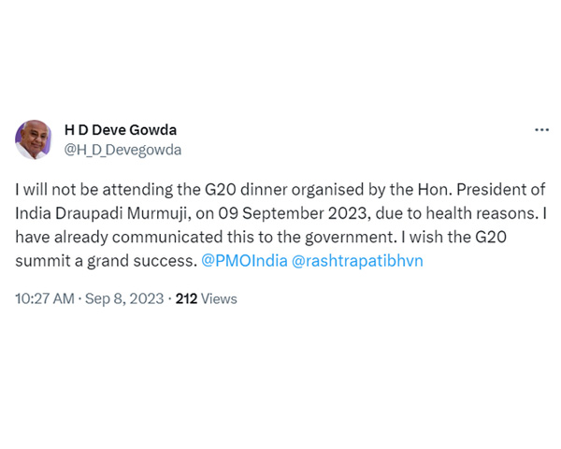Open the three-dot more options menu

click(541, 130)
